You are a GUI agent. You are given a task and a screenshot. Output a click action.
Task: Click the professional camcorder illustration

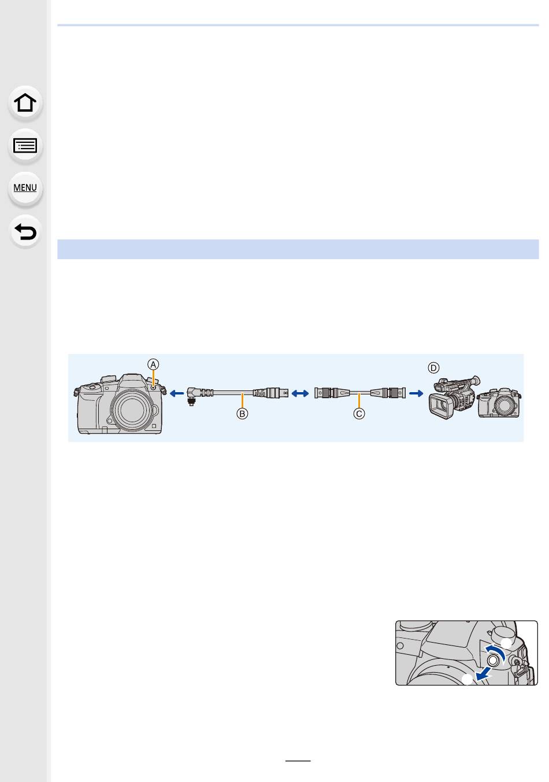(454, 397)
